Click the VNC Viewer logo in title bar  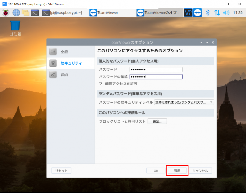pyautogui.click(x=4, y=4)
